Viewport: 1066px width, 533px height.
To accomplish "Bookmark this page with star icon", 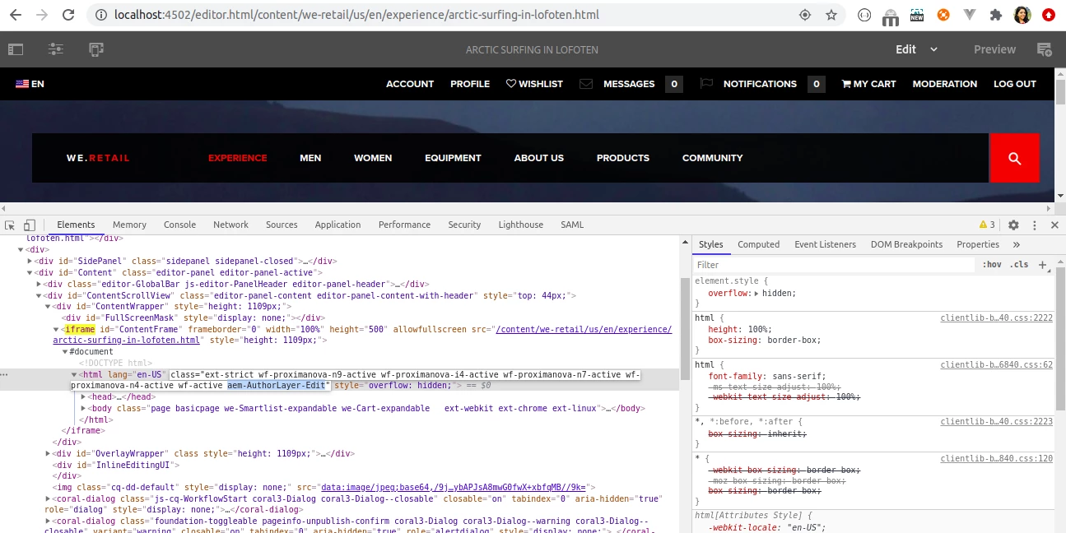I will (831, 15).
